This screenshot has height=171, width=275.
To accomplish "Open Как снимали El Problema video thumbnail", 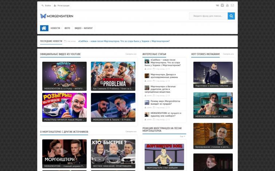I will 113,76.
